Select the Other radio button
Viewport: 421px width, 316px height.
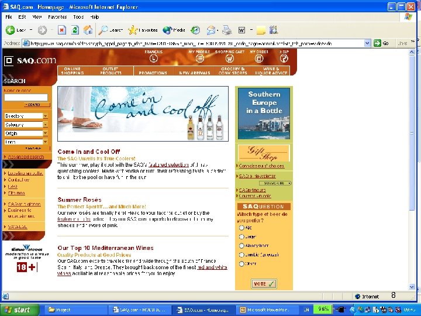pos(241,263)
